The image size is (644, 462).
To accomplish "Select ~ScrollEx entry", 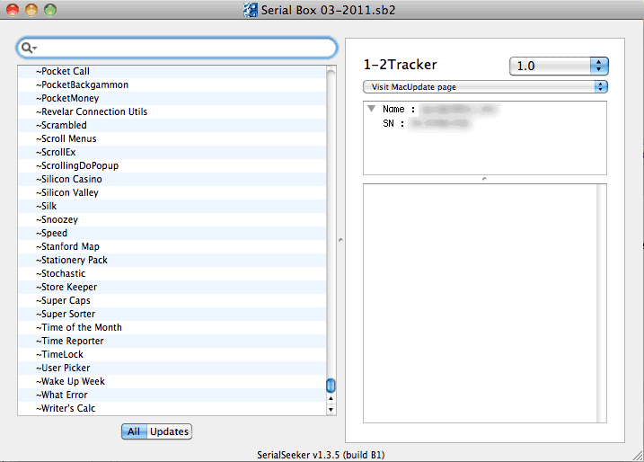I will pyautogui.click(x=172, y=152).
